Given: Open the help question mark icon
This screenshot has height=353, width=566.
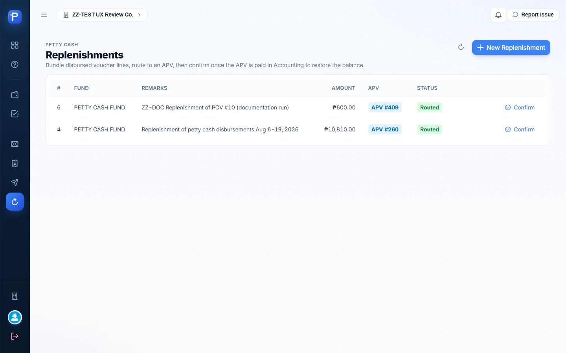Looking at the screenshot, I should pos(15,64).
